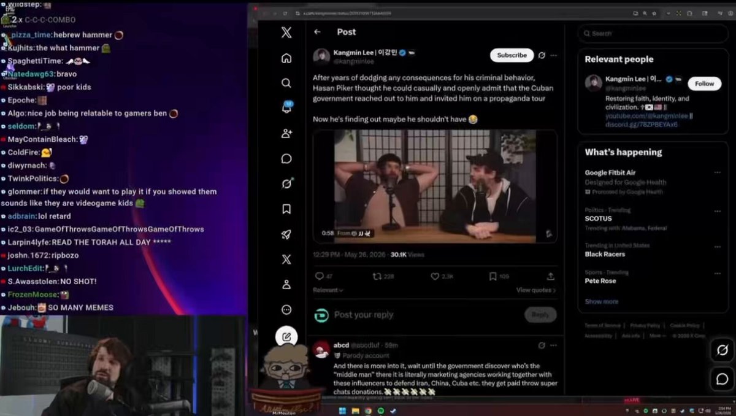736x416 pixels.
Task: Bookmark the post via icon with 109
Action: point(493,277)
